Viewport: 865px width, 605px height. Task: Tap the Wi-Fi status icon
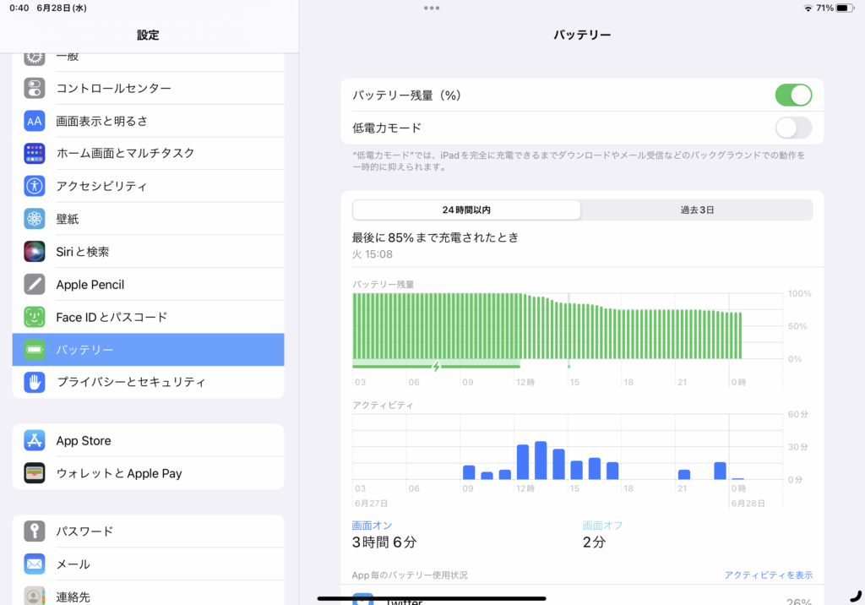tap(808, 8)
